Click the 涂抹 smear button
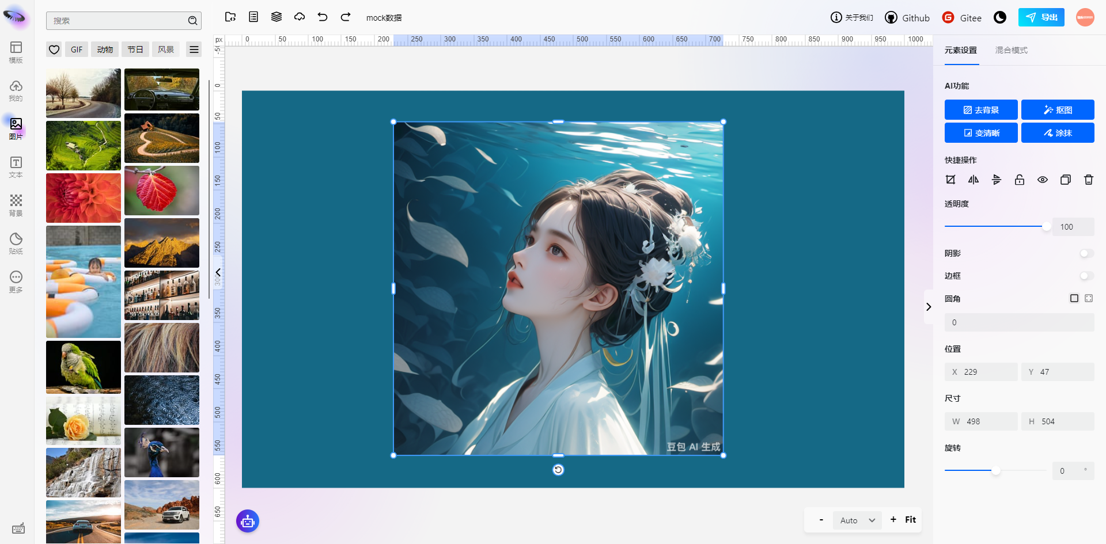Image resolution: width=1106 pixels, height=544 pixels. pyautogui.click(x=1058, y=133)
